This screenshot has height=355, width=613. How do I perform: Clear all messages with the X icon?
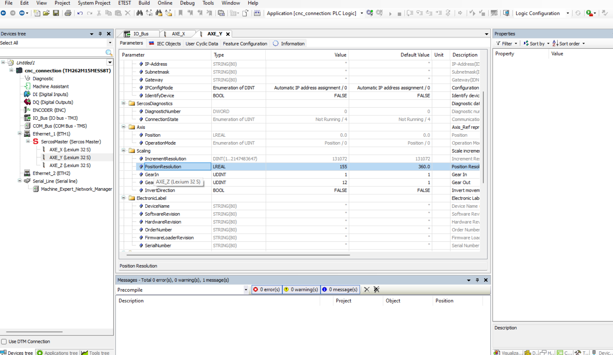366,290
